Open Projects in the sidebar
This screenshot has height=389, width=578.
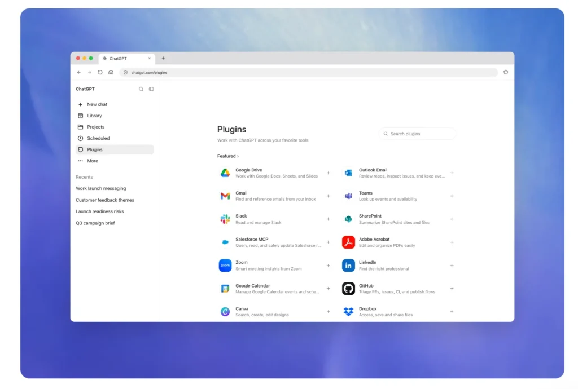115,127
